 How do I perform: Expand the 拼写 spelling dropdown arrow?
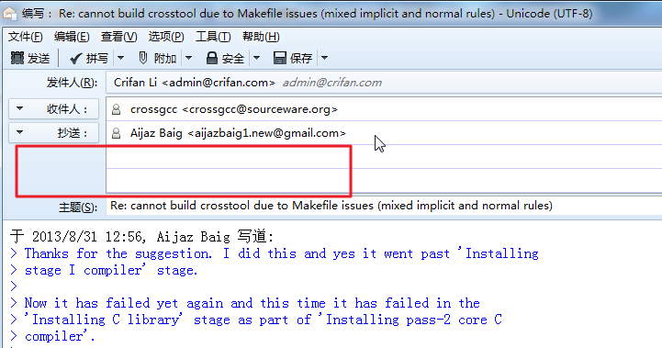point(121,58)
